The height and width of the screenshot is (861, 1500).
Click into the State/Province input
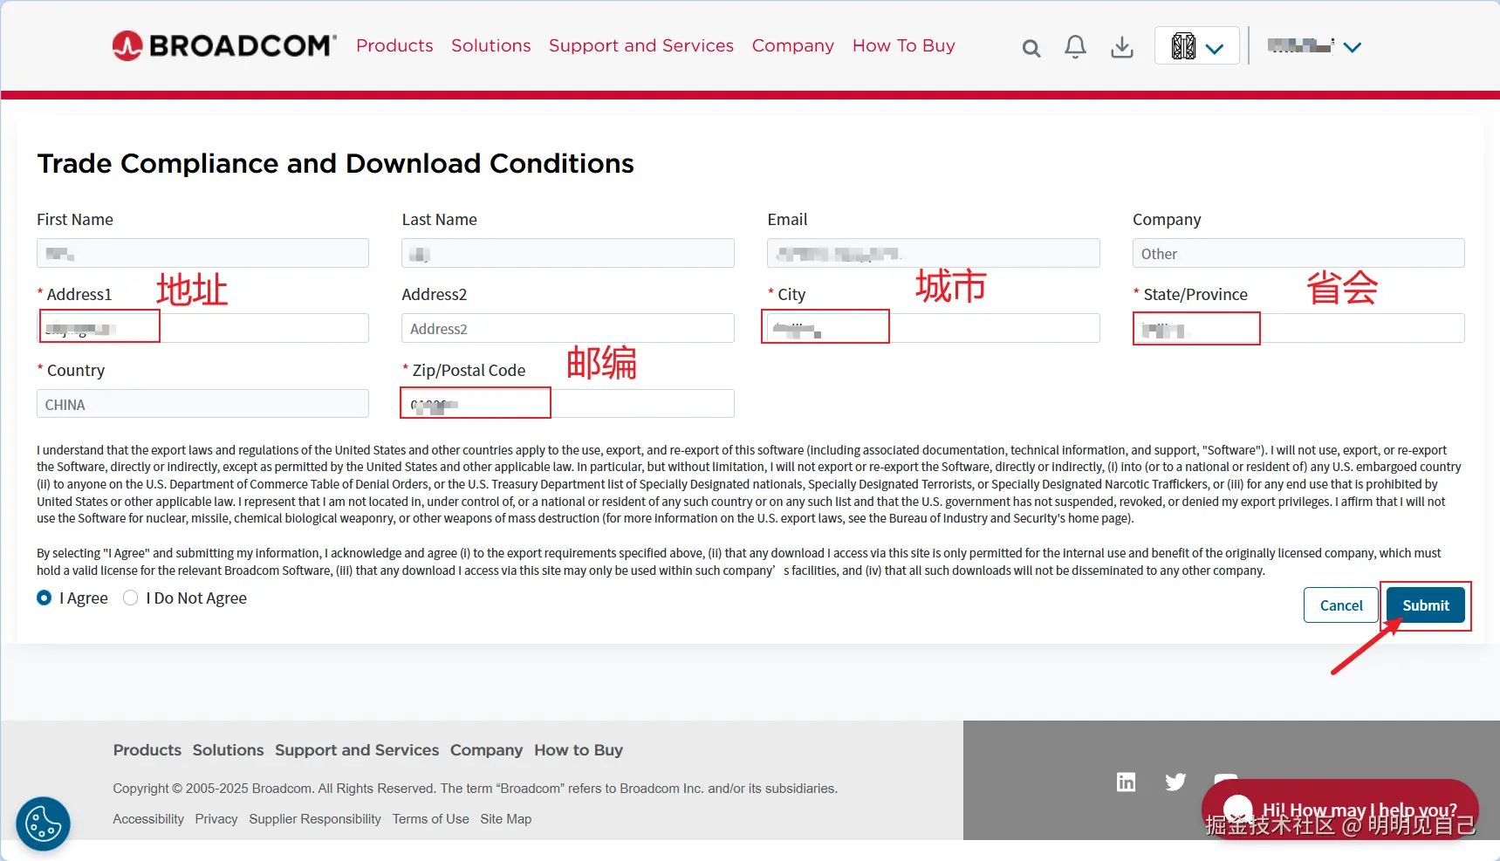[x=1298, y=328]
